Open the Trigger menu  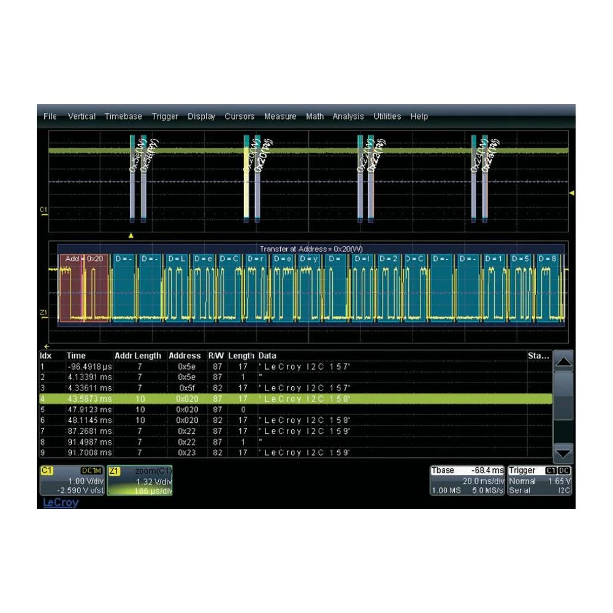coord(164,116)
